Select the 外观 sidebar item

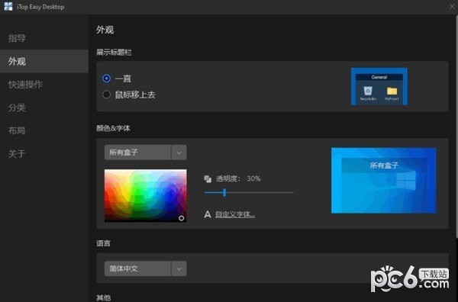click(x=44, y=61)
